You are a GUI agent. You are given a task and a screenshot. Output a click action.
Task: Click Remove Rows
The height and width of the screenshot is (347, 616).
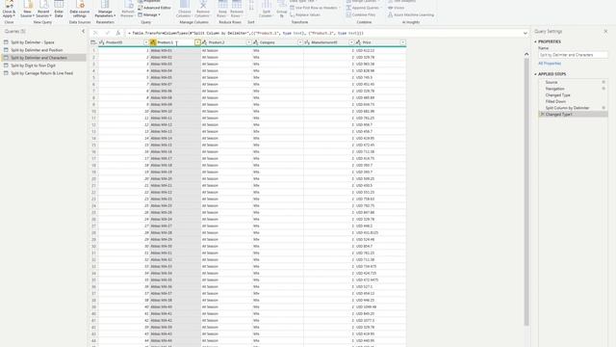[x=236, y=9]
